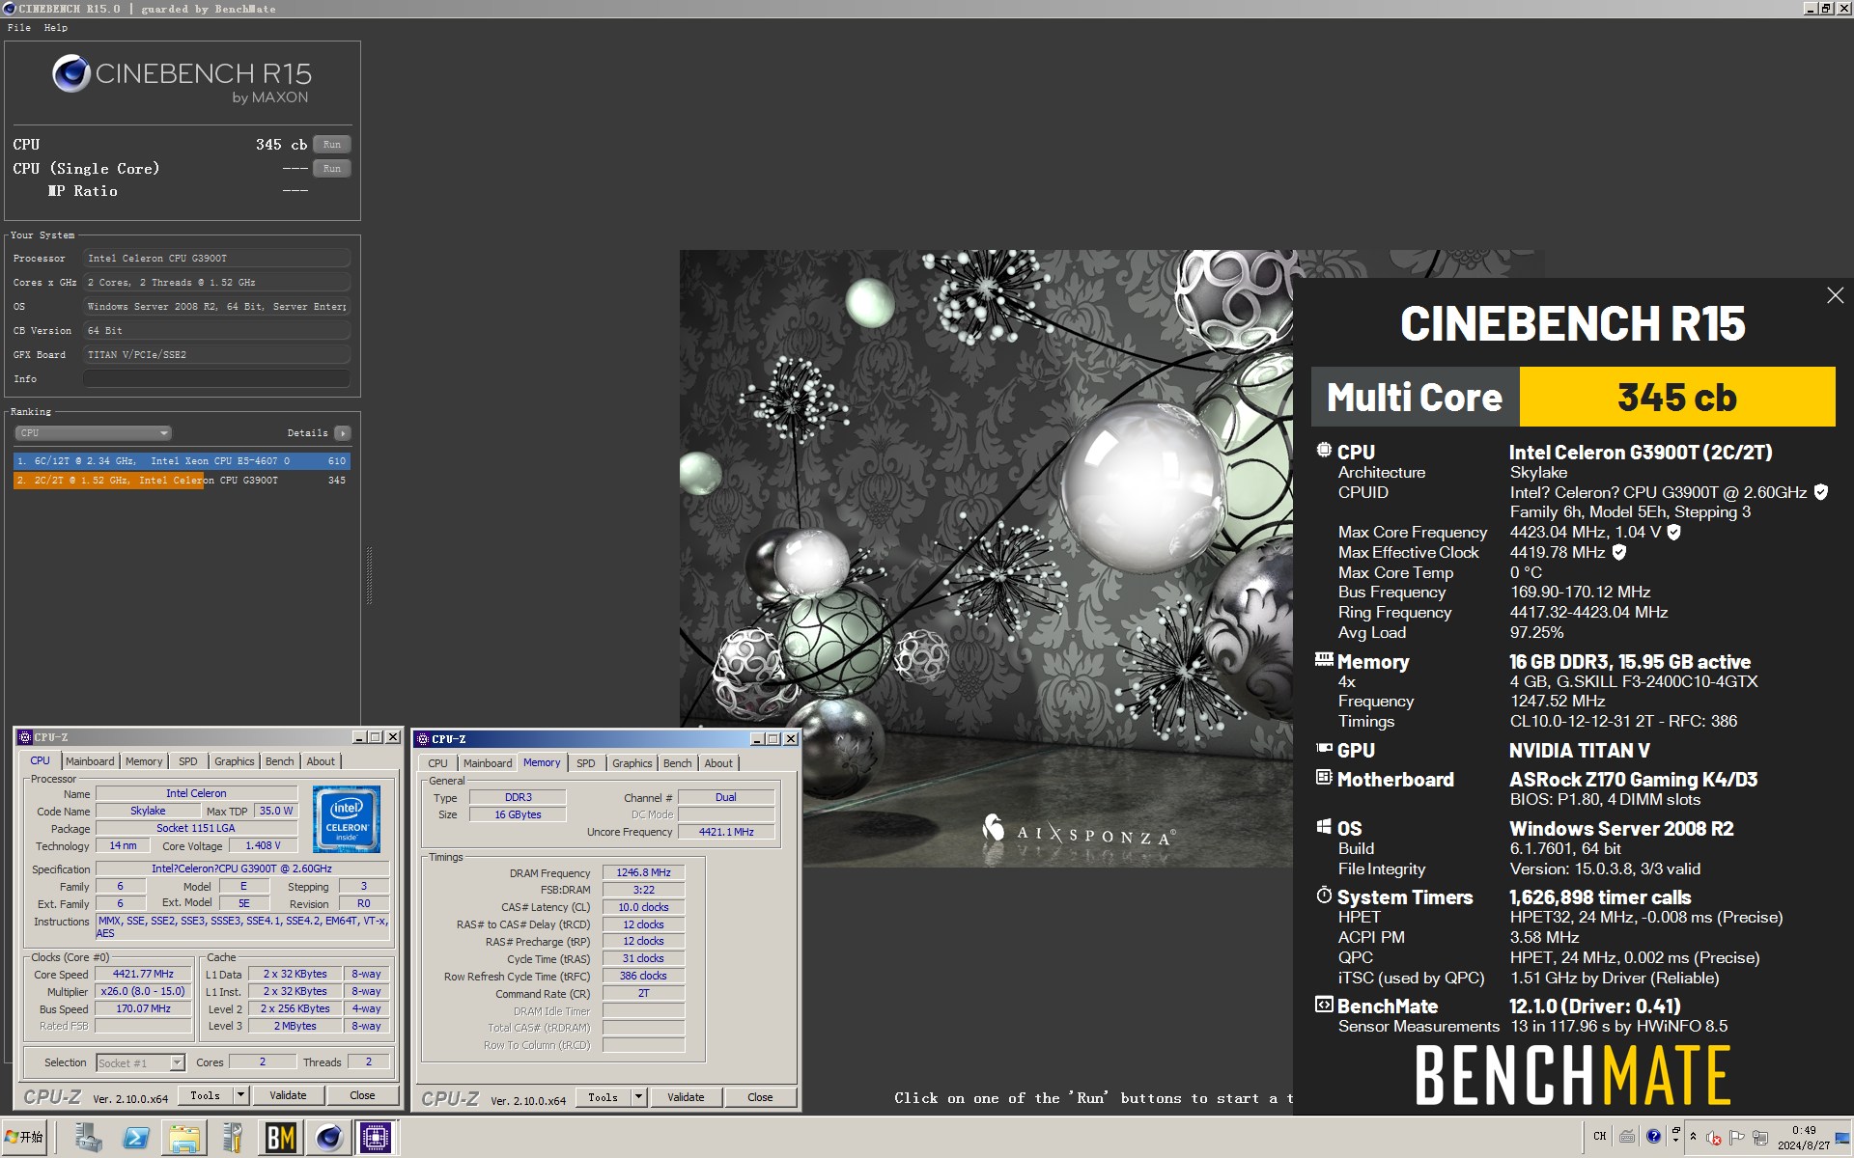Open Action Center flag tray icon
Screen dimensions: 1854x1158
point(1737,1138)
